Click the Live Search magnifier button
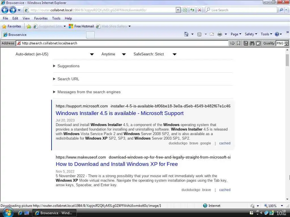This screenshot has height=217, width=290. point(281,10)
